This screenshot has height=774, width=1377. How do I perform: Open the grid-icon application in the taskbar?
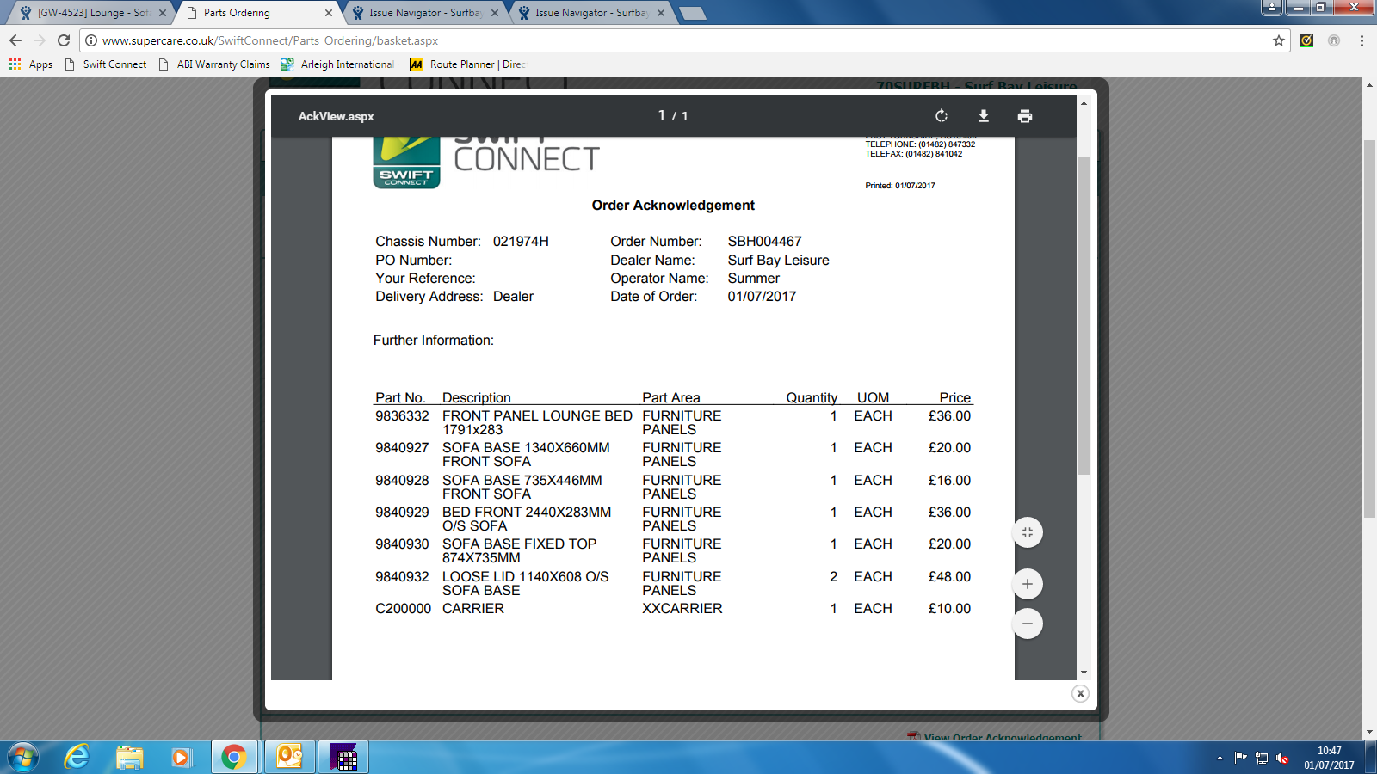tap(343, 757)
